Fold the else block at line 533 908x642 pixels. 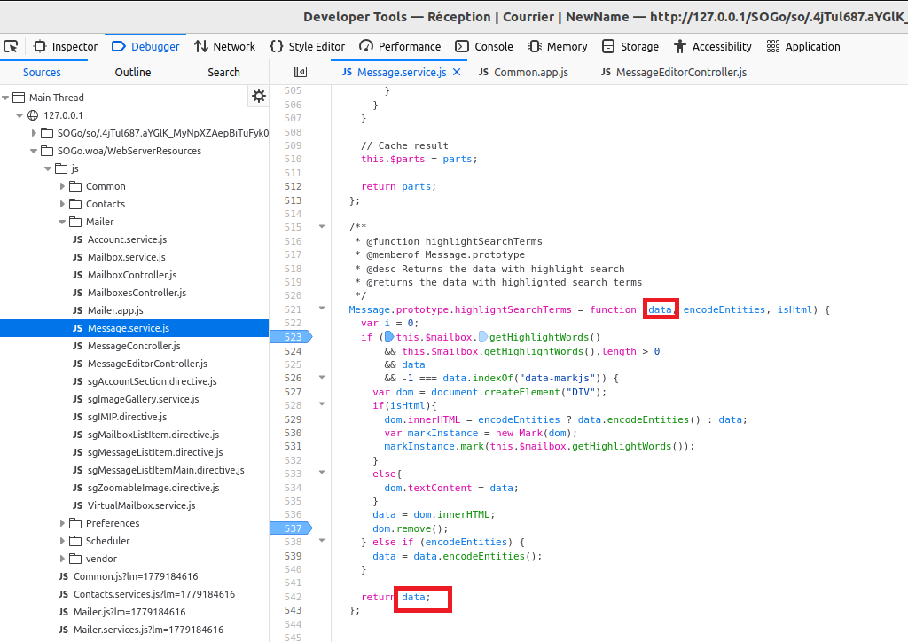pos(322,473)
